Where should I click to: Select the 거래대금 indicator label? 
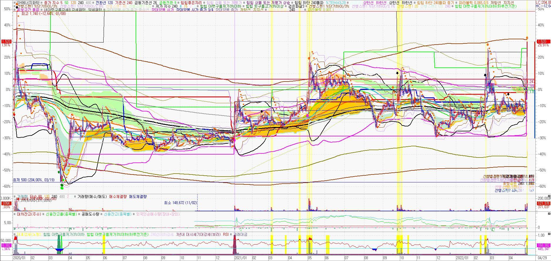point(241,234)
